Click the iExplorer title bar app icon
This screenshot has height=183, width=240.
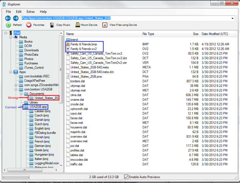tap(4, 4)
